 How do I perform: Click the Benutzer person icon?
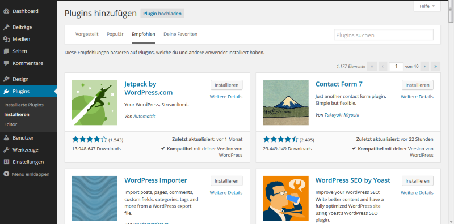click(x=6, y=138)
